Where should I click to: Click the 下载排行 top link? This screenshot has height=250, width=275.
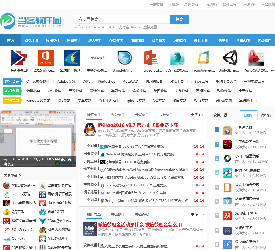pyautogui.click(x=210, y=5)
